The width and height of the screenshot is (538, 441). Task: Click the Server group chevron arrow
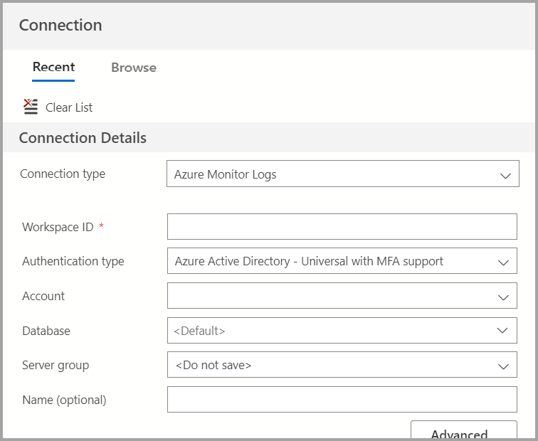504,366
